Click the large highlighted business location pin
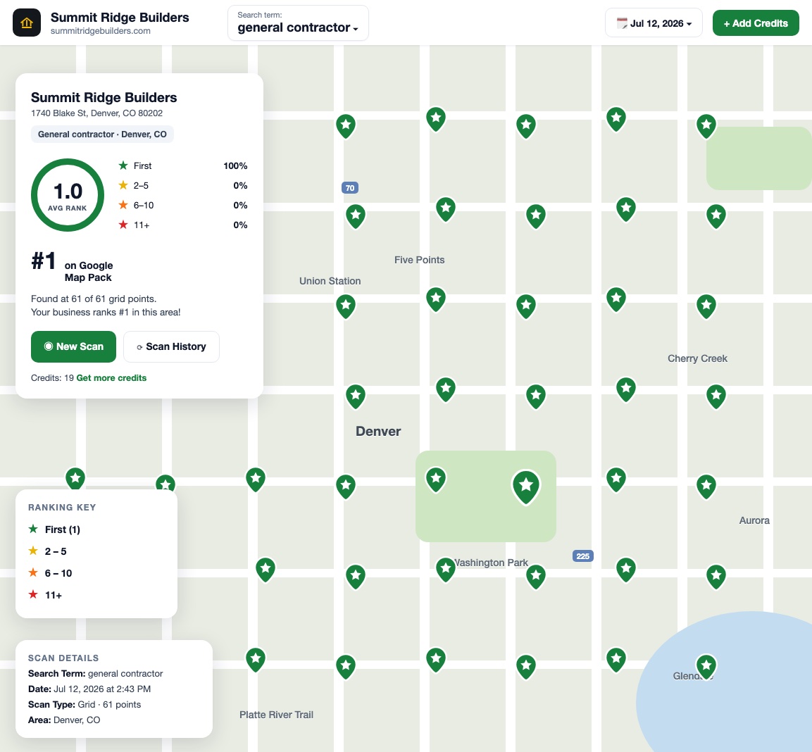The width and height of the screenshot is (812, 752). point(526,487)
